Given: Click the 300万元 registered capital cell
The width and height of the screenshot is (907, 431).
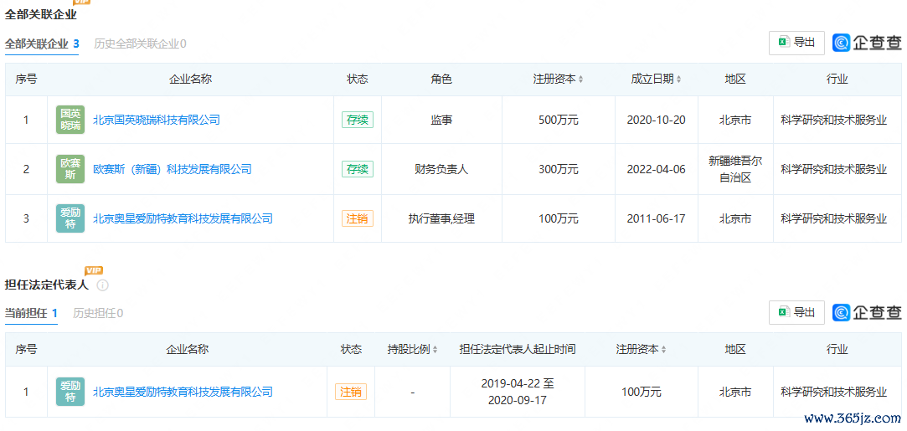Looking at the screenshot, I should tap(559, 169).
